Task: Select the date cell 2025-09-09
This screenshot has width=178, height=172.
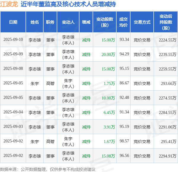Action: pos(13,54)
